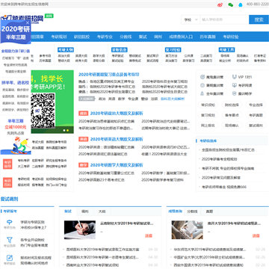Switch to the 真题 tab
This screenshot has width=269, height=269.
209,211
